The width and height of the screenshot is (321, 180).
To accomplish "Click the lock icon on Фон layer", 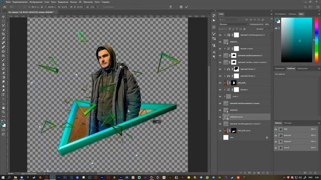I will point(267,137).
